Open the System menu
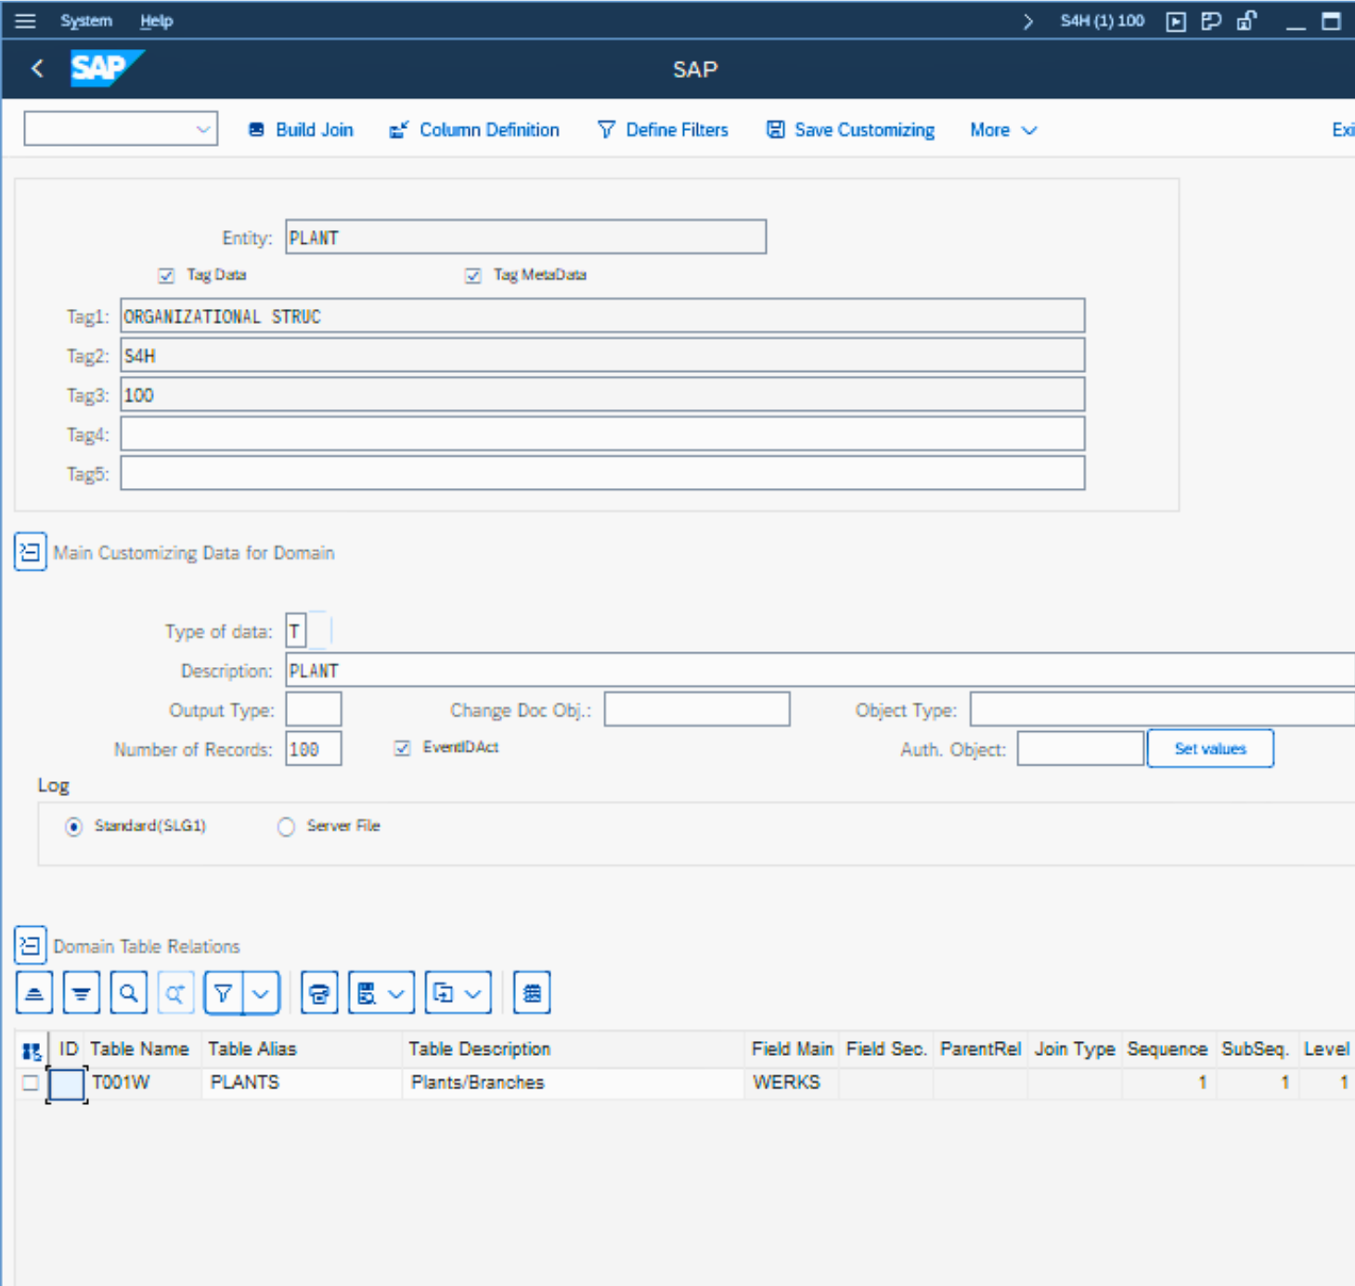 pyautogui.click(x=86, y=20)
